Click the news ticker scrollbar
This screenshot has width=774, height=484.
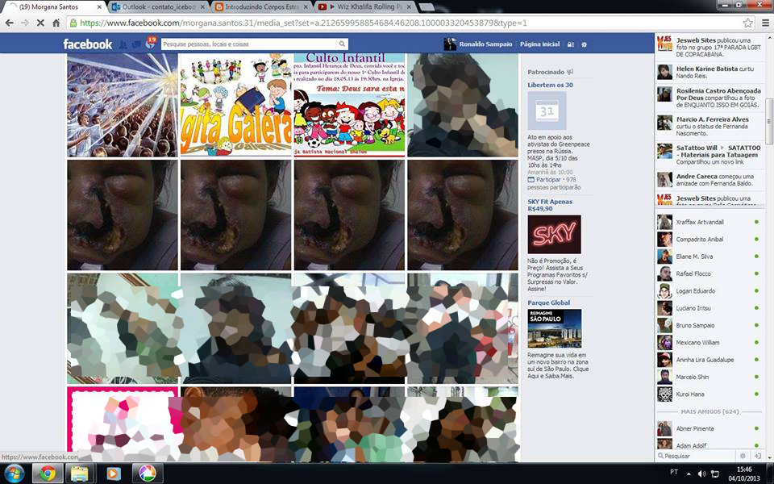pos(769,121)
